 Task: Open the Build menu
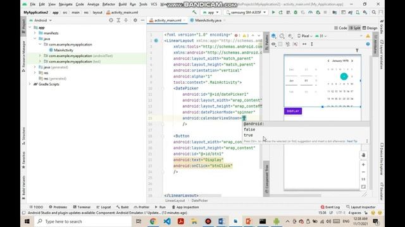click(x=122, y=4)
